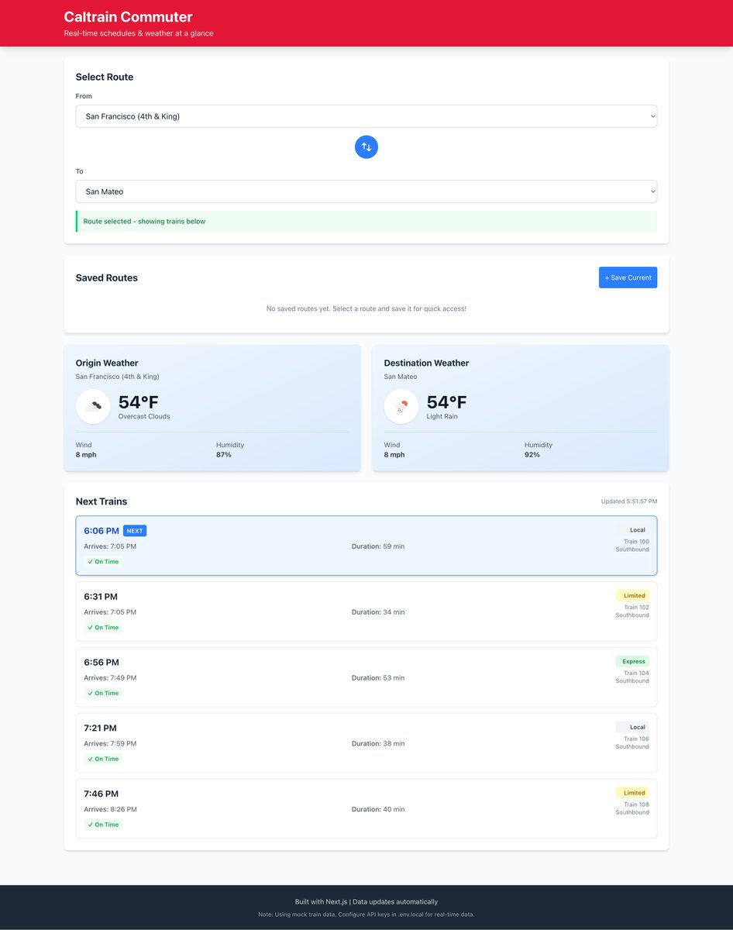Click 'Duration: 40 min' text
Image resolution: width=733 pixels, height=930 pixels.
point(378,810)
